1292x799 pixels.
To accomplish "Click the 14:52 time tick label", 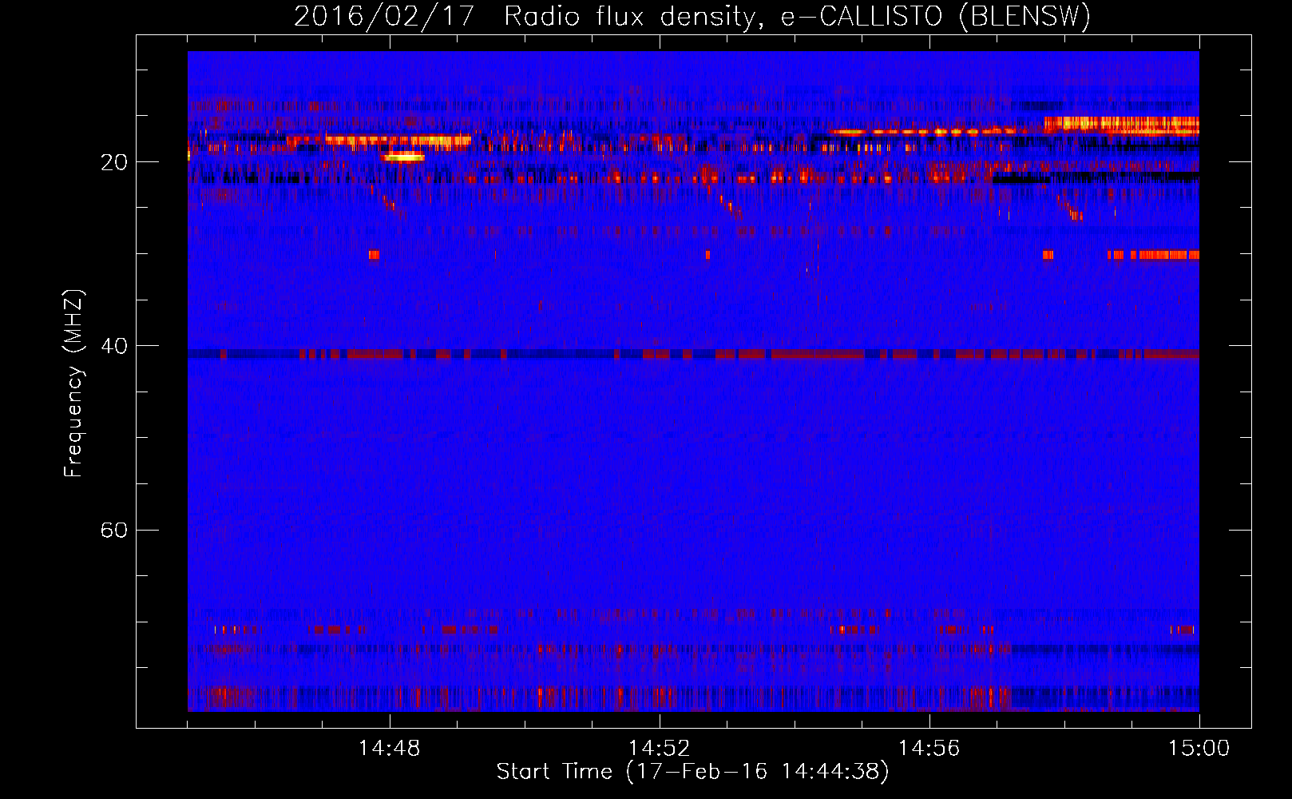I will pyautogui.click(x=659, y=749).
